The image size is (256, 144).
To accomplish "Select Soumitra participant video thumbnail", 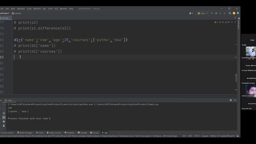I will point(251,52).
